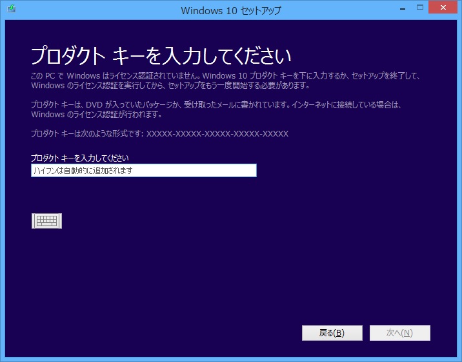The image size is (462, 362).
Task: Click the small label above the key field
Action: (80, 158)
